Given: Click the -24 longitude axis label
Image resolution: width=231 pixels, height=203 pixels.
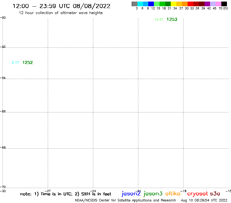Looking at the screenshot, I should (93, 191).
